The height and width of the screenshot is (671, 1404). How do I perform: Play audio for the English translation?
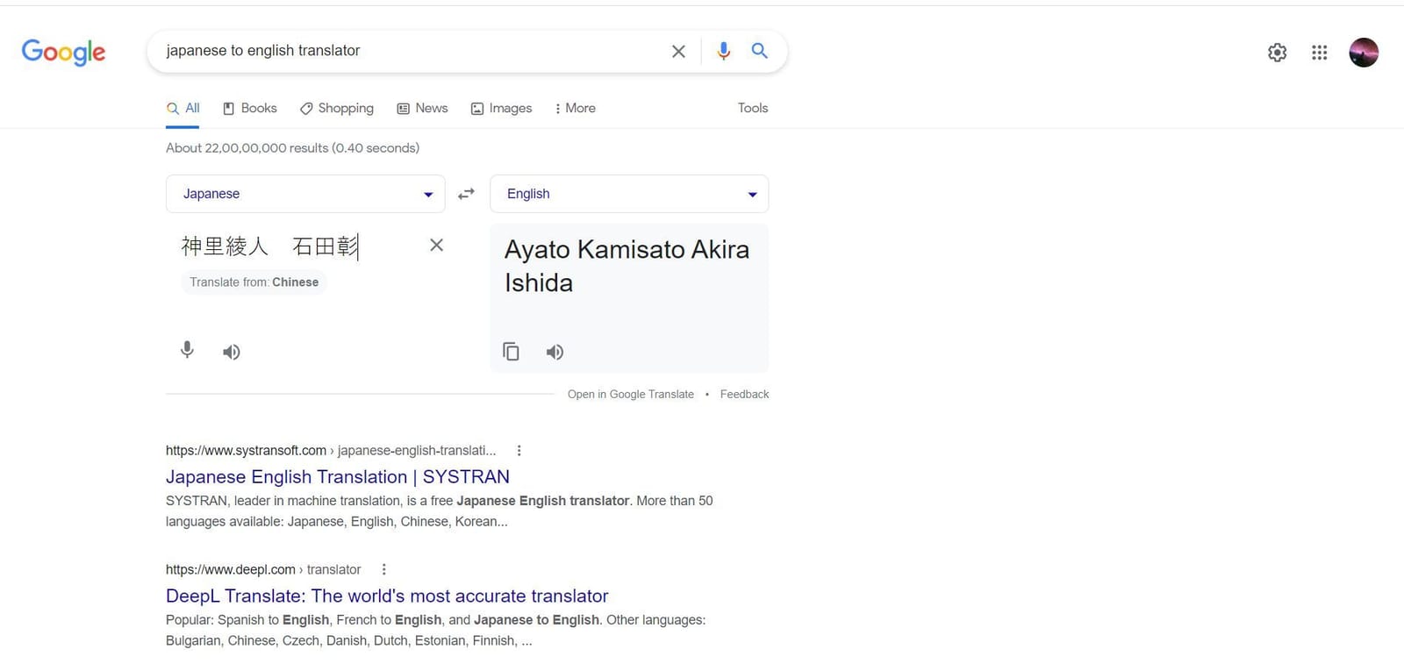pyautogui.click(x=554, y=351)
